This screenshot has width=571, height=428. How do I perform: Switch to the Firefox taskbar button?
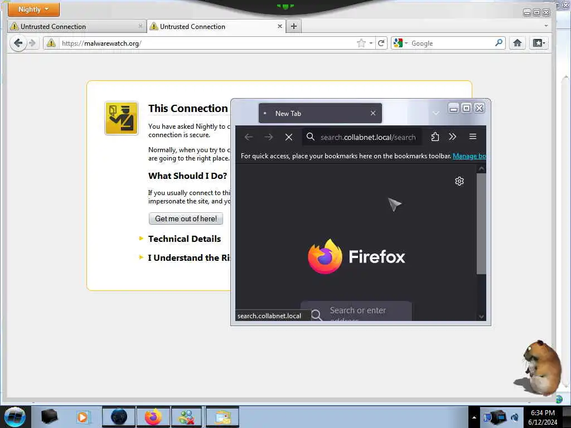(153, 417)
